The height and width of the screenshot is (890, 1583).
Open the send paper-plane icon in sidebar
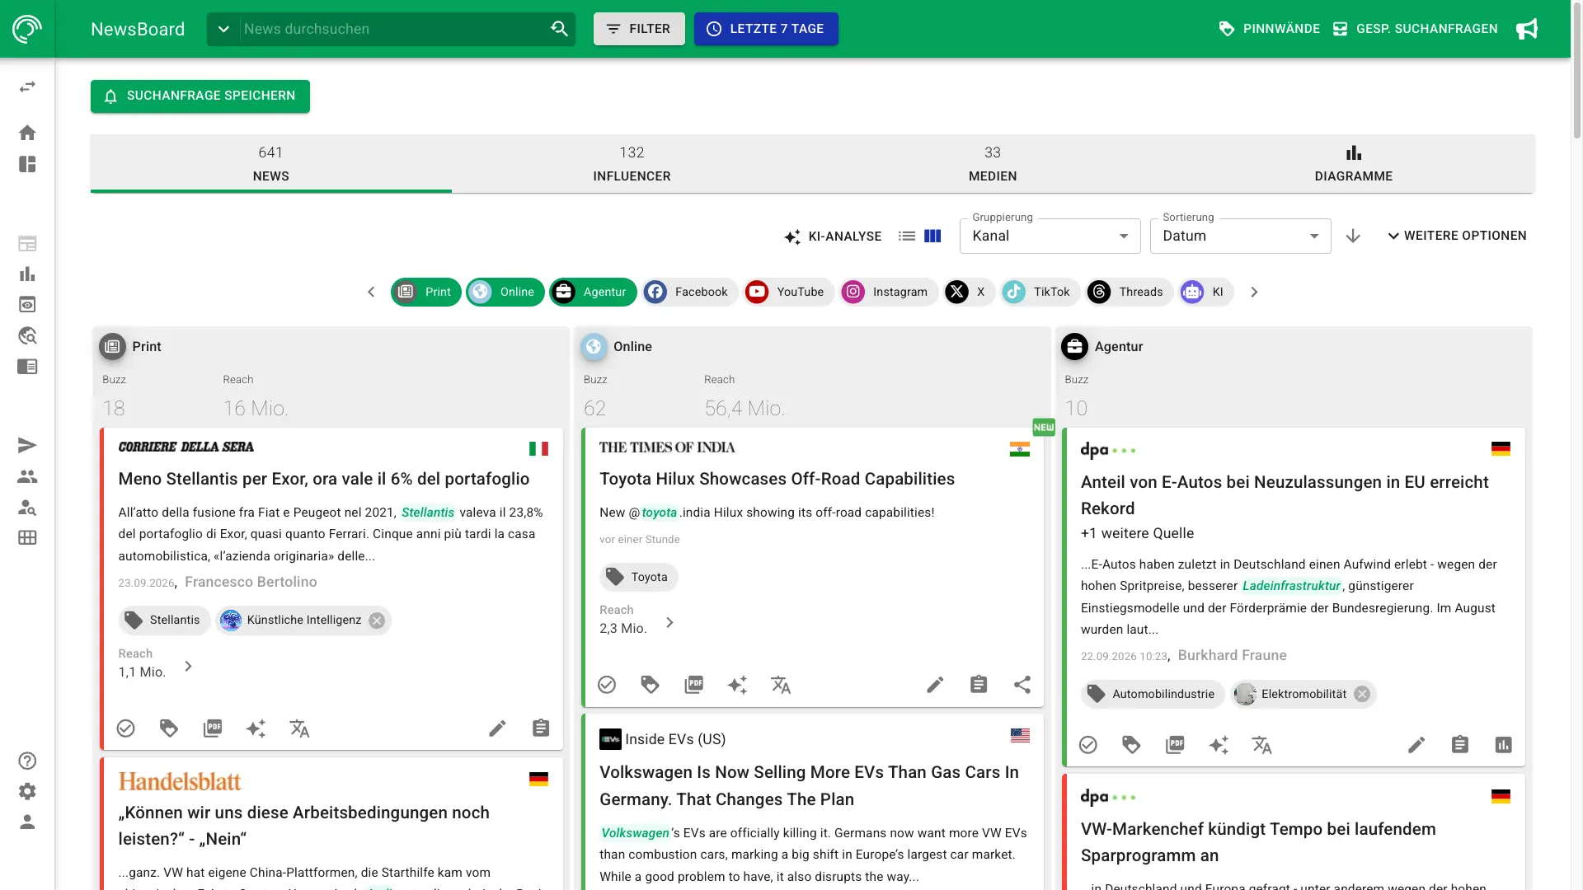27,446
